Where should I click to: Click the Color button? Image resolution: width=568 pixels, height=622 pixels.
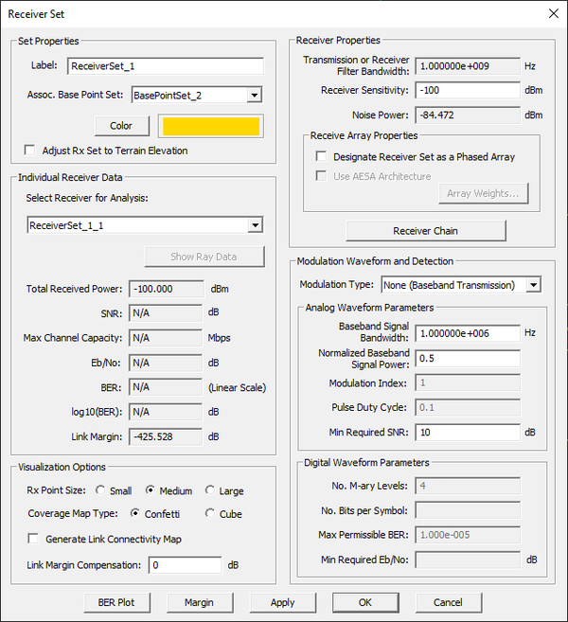[x=122, y=126]
